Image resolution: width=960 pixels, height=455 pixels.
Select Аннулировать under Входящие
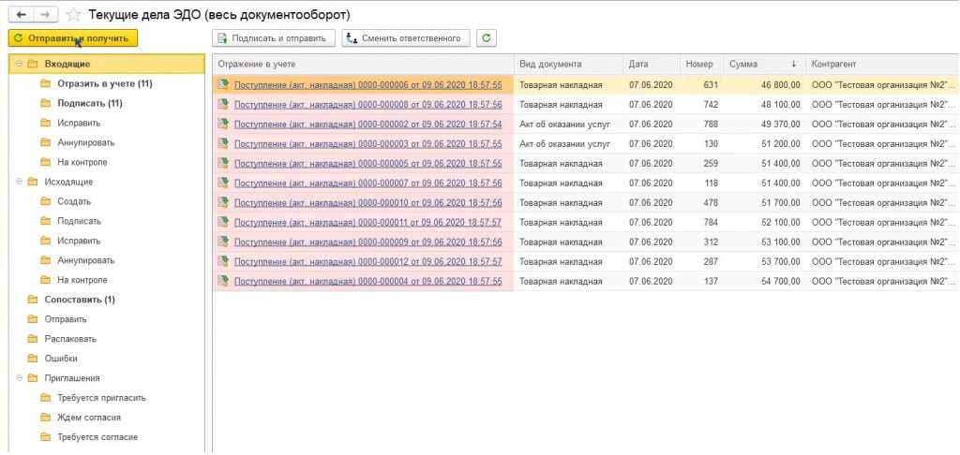tap(85, 142)
